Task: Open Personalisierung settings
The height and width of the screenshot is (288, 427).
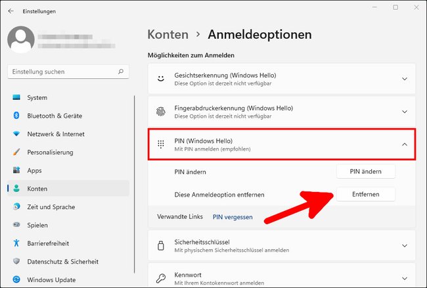Action: click(68, 152)
